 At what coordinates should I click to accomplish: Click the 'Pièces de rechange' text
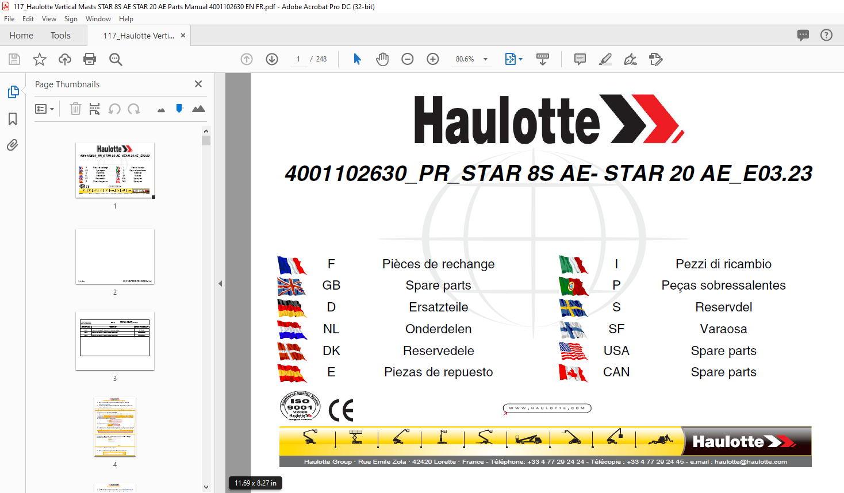[x=438, y=264]
